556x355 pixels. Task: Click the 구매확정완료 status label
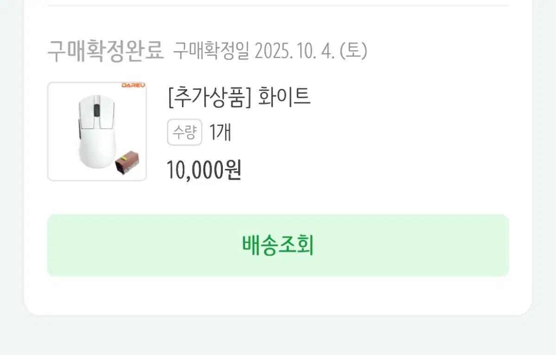(x=106, y=51)
